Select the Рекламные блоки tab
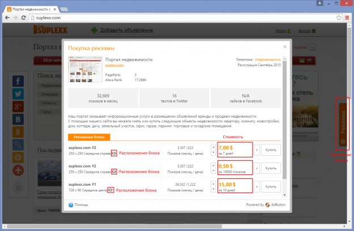This screenshot has width=354, height=231. click(89, 137)
